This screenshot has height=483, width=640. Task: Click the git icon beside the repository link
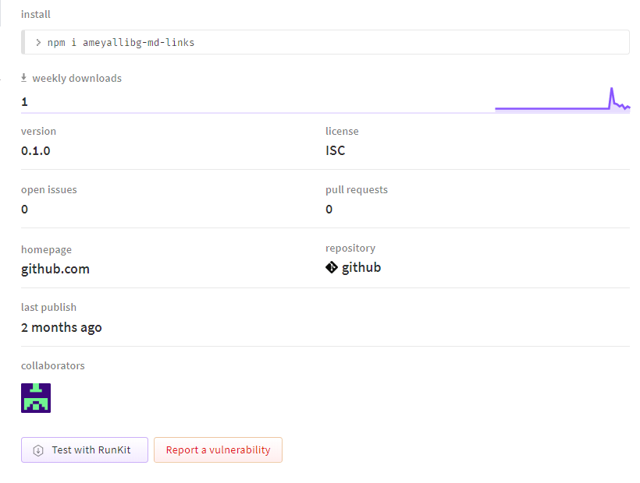[x=332, y=267]
